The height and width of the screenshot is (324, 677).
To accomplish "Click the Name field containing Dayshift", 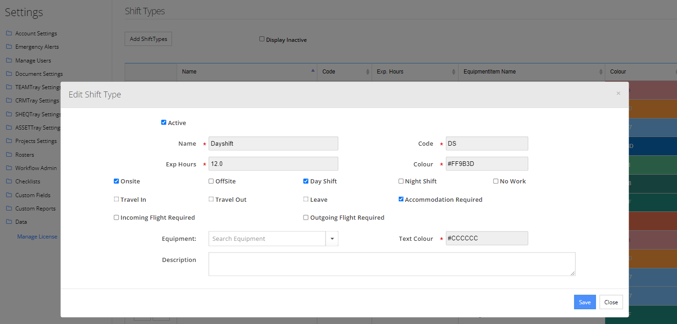I will tap(273, 143).
